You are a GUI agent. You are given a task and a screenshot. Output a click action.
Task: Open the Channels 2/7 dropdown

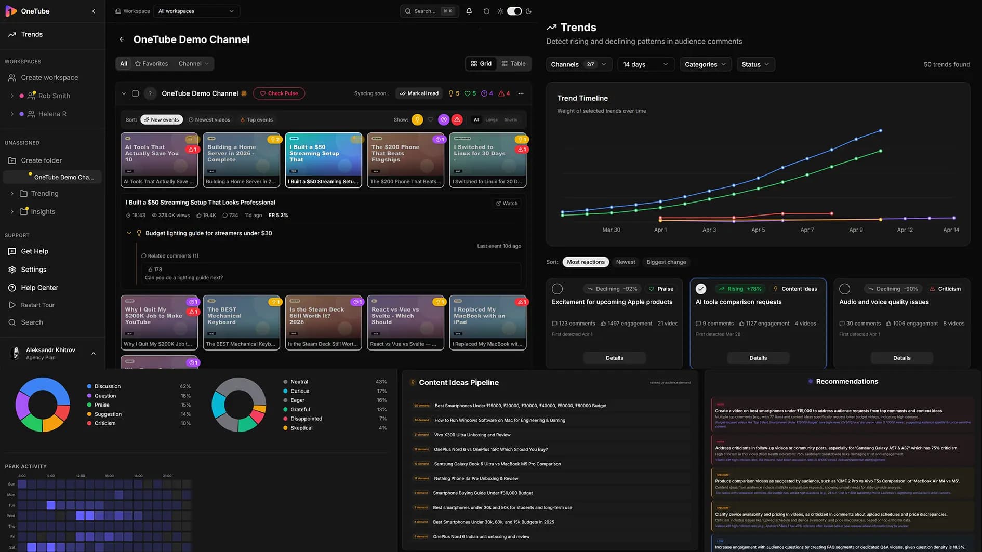(579, 64)
